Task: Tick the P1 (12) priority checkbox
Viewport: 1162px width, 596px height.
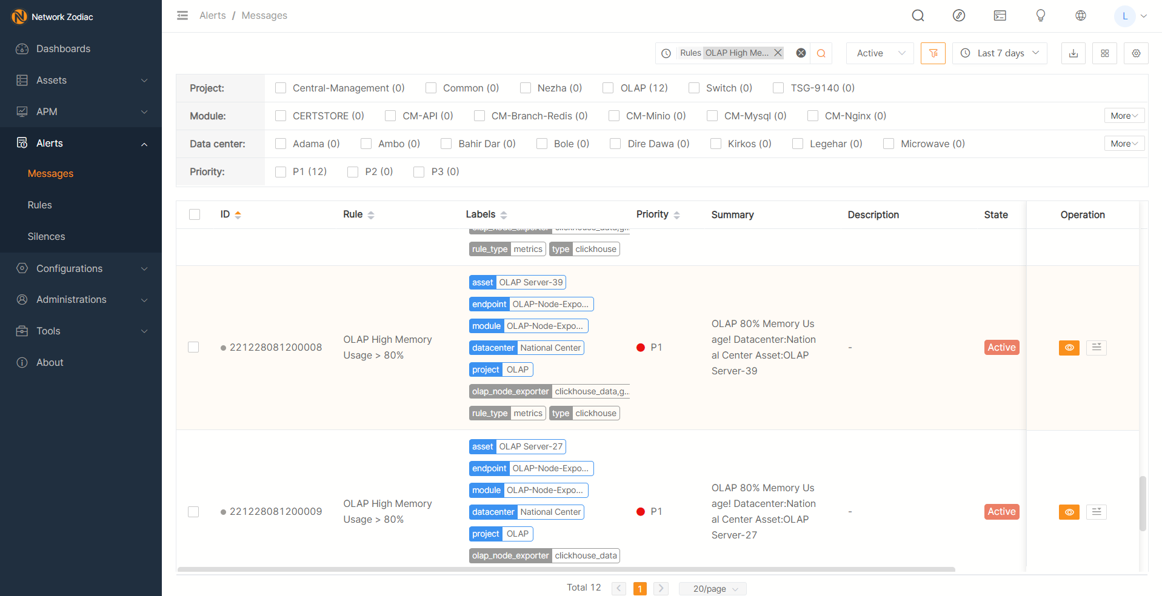Action: (281, 172)
